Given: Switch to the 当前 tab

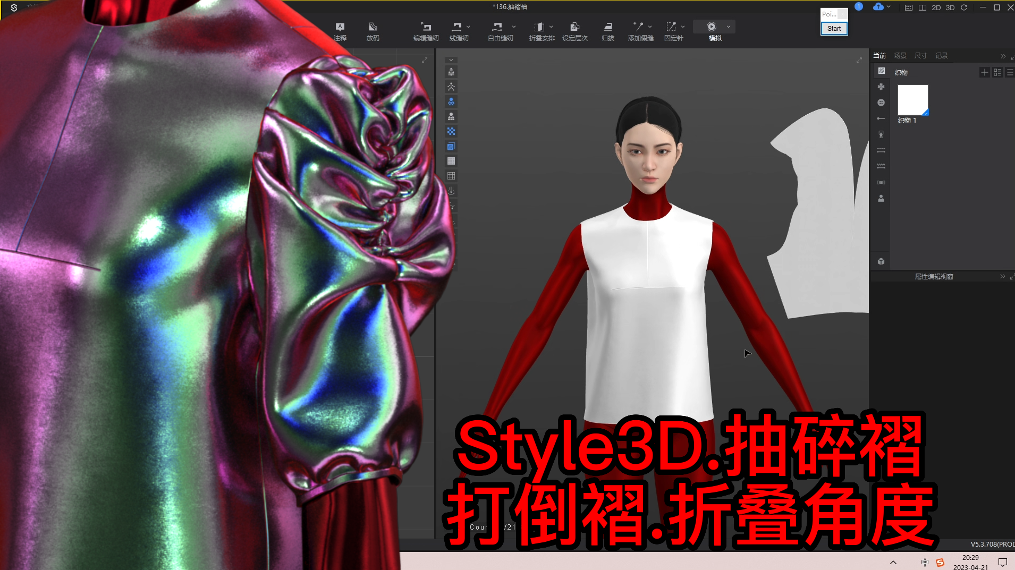Looking at the screenshot, I should pos(879,56).
